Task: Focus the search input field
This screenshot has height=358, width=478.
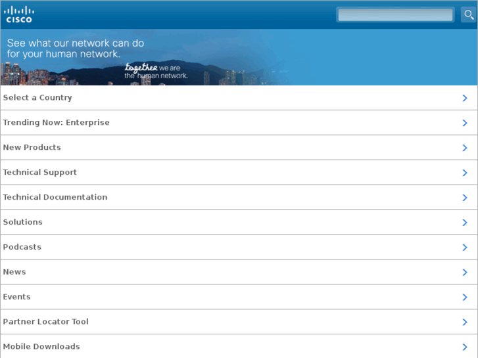Action: point(395,14)
